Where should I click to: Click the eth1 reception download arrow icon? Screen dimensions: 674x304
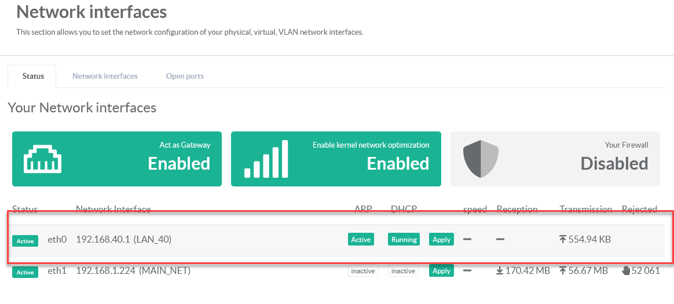pos(500,270)
